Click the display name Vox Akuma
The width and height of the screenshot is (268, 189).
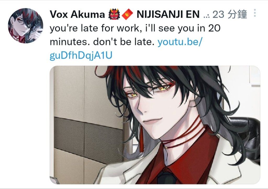pos(77,14)
